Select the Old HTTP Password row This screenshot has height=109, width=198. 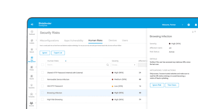click(x=93, y=86)
